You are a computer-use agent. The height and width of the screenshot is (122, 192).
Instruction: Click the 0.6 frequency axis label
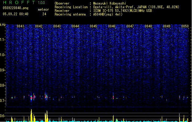2,116
